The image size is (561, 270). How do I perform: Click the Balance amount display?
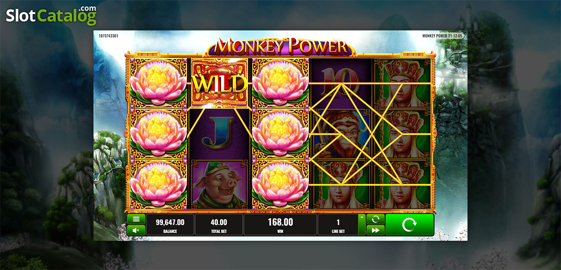click(170, 225)
